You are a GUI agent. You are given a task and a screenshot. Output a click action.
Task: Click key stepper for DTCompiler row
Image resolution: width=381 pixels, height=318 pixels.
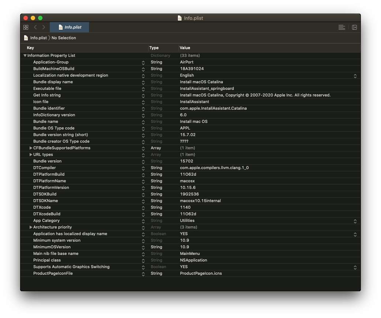coord(143,168)
